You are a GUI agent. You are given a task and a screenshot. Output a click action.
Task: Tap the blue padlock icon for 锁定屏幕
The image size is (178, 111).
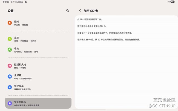10,87
